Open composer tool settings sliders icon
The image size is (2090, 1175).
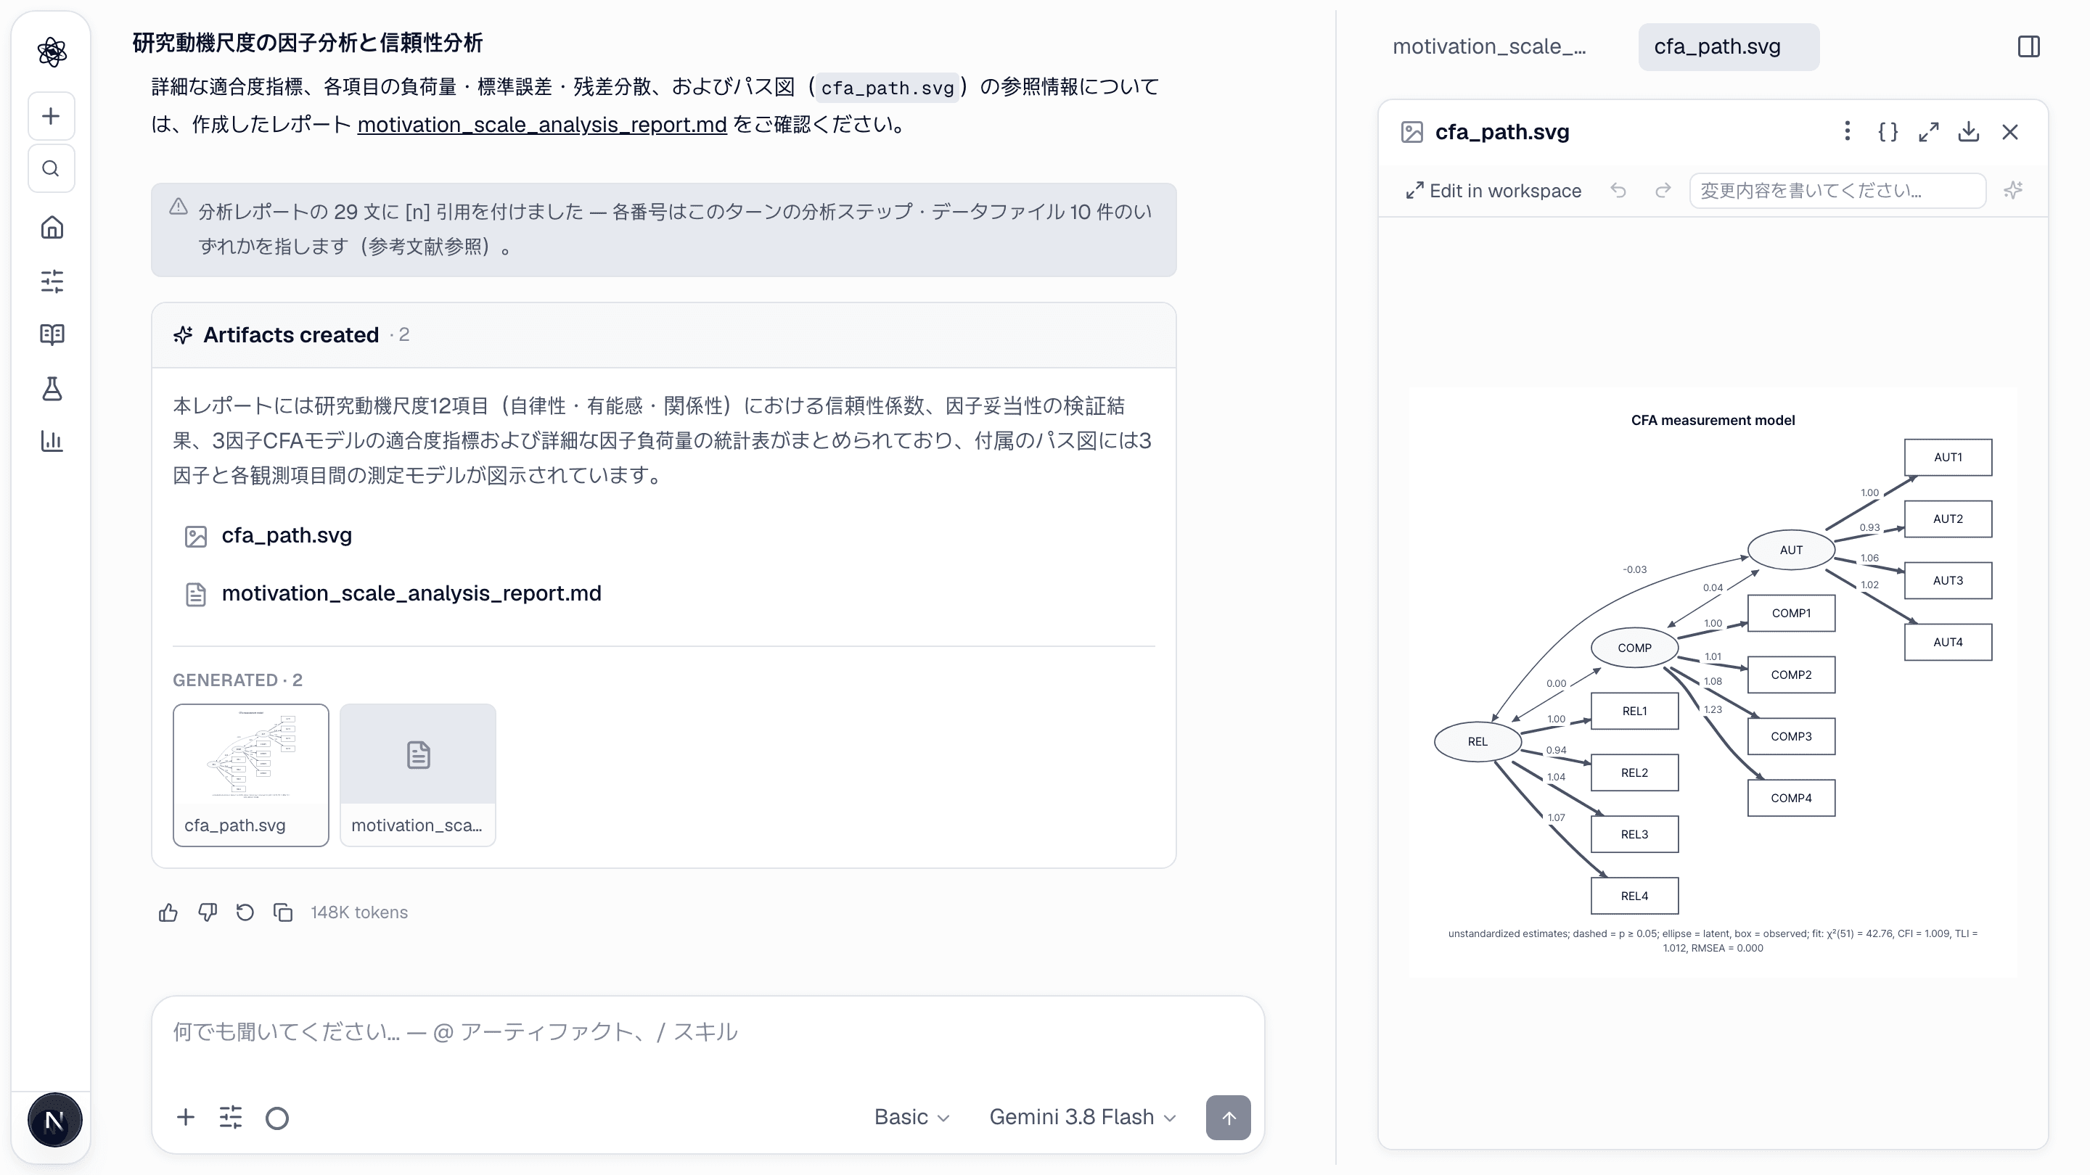point(231,1118)
